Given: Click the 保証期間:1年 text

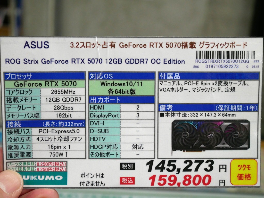Looking at the screenshot, I should [x=236, y=108].
